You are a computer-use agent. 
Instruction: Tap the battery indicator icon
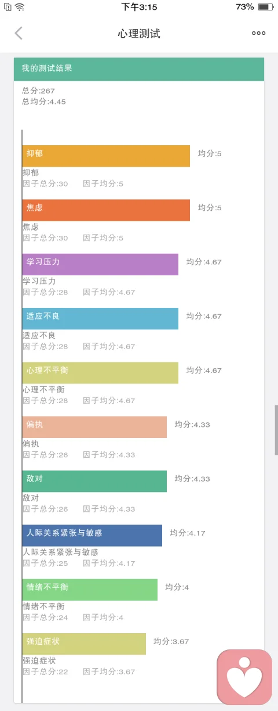tap(265, 7)
